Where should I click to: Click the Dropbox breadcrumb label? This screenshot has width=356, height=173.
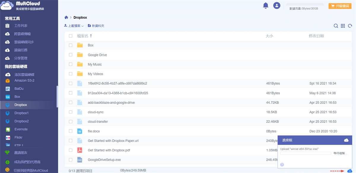(80, 17)
